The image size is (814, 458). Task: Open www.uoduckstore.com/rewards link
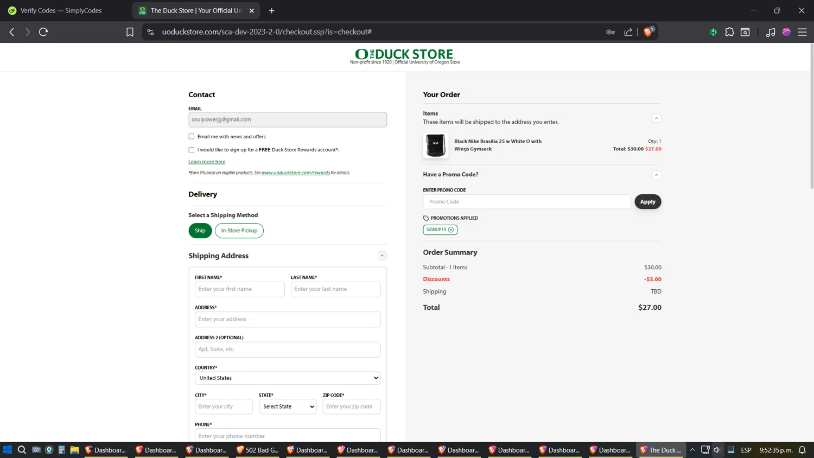296,173
